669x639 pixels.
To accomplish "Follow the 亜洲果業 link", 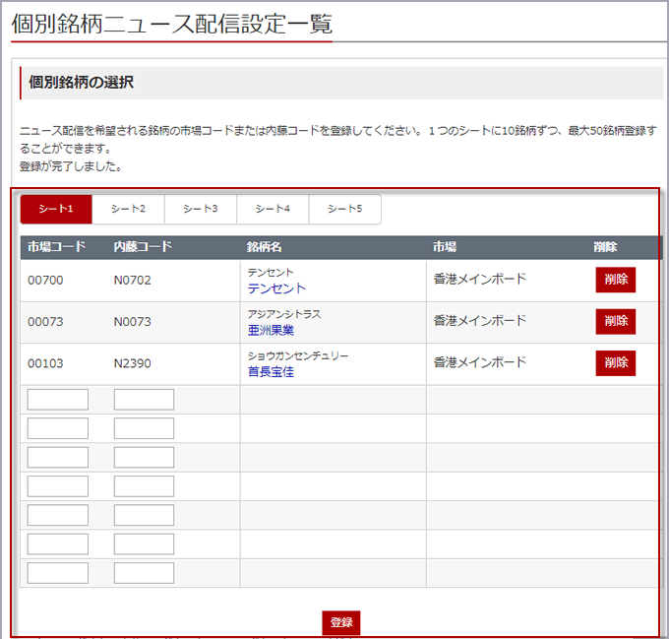I will pos(271,330).
